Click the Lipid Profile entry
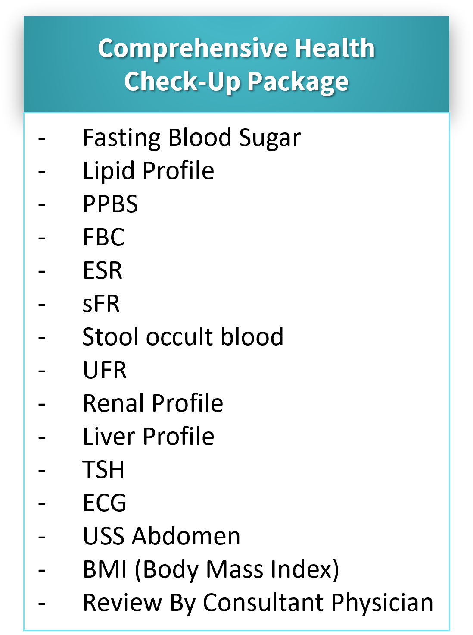 coord(149,171)
